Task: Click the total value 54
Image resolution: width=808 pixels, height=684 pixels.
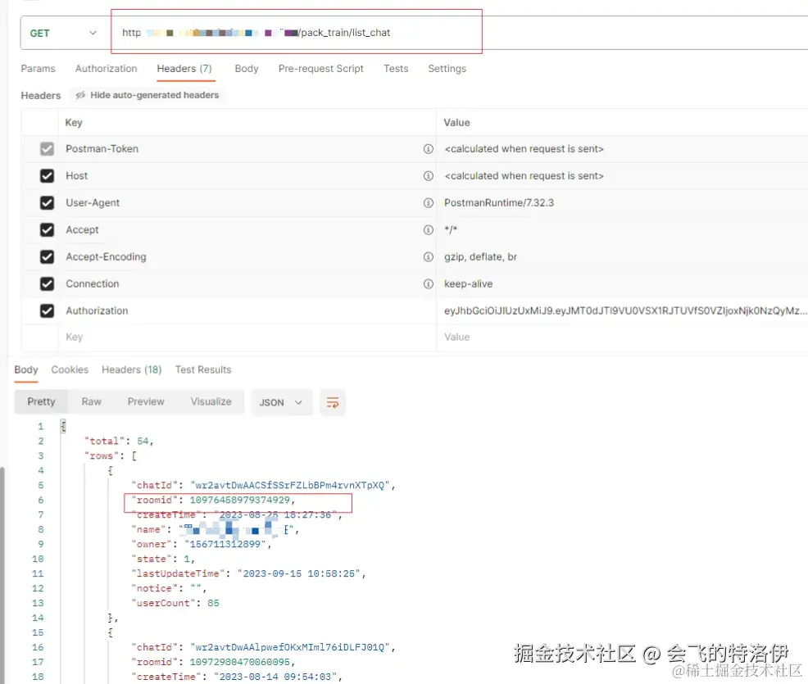Action: [x=143, y=441]
